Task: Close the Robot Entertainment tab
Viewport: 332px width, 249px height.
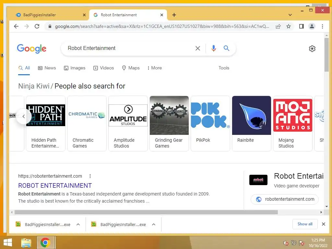Action: click(162, 15)
